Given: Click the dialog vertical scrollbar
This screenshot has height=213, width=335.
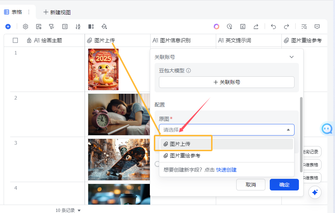Looking at the screenshot, I should 301,134.
